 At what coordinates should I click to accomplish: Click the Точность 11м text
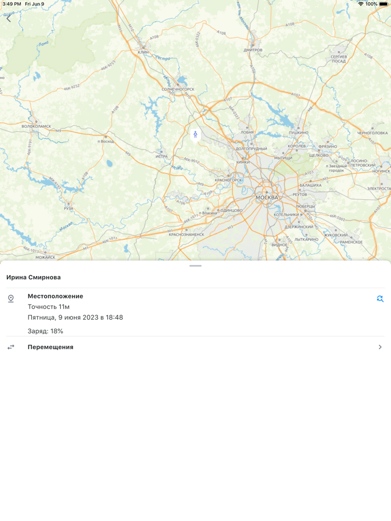[49, 307]
